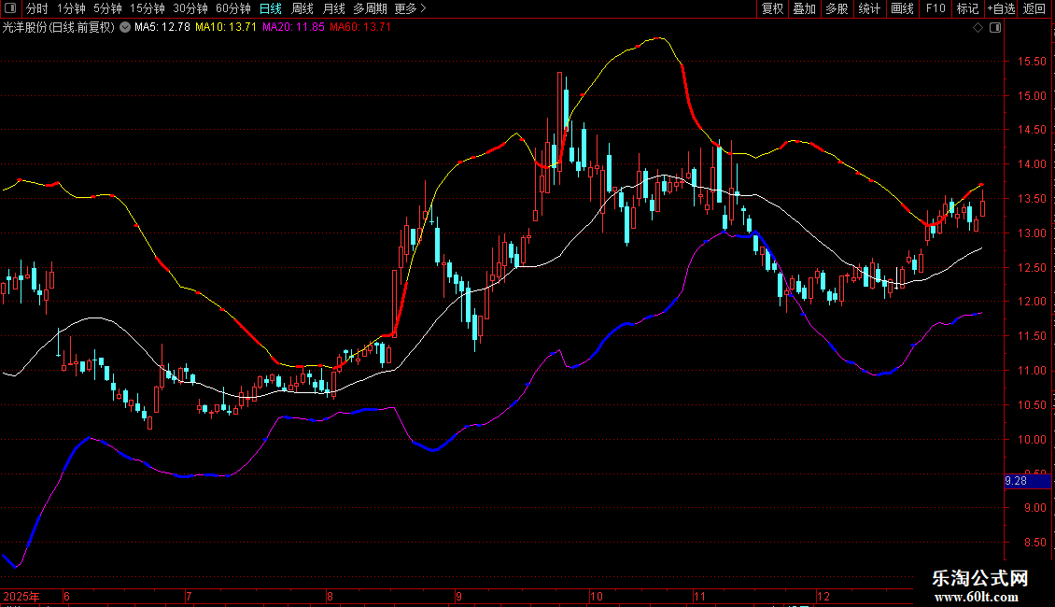The height and width of the screenshot is (607, 1055).
Task: Switch to 周线 weekly chart
Action: click(x=302, y=8)
